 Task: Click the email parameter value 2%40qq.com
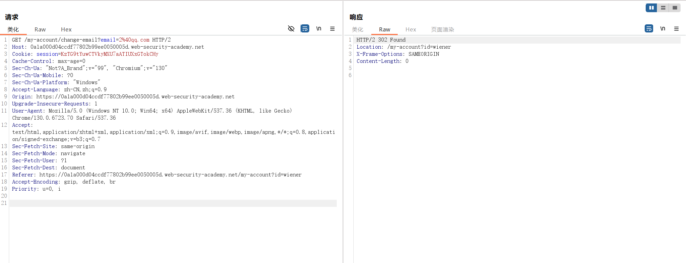click(134, 40)
